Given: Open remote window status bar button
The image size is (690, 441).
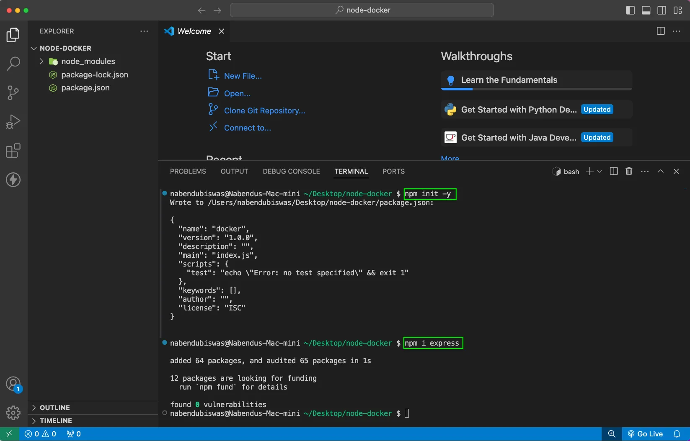Looking at the screenshot, I should click(9, 434).
